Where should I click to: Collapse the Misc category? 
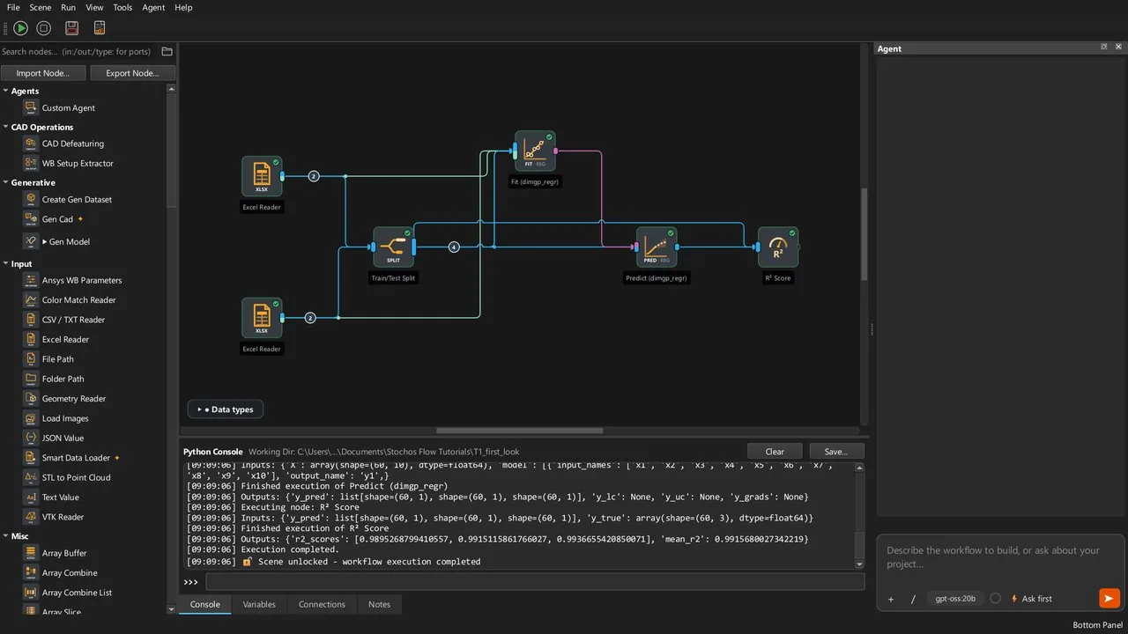point(6,535)
